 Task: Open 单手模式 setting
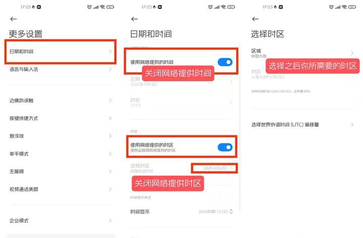click(x=61, y=154)
